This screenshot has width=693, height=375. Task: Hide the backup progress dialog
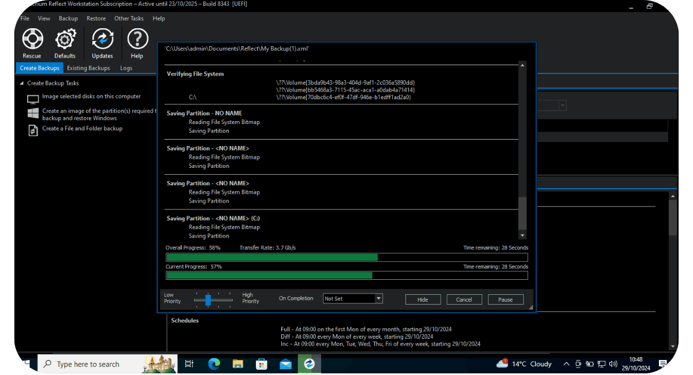coord(423,299)
